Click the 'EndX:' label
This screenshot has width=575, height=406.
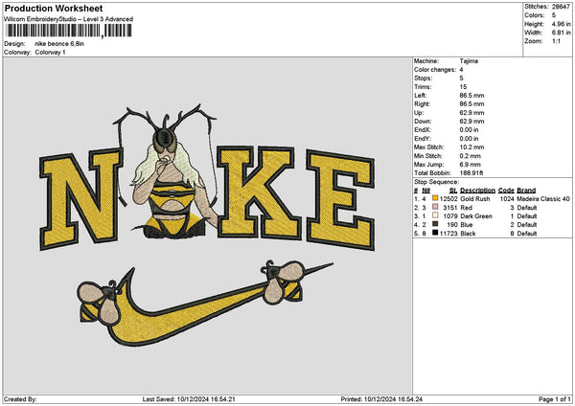423,130
